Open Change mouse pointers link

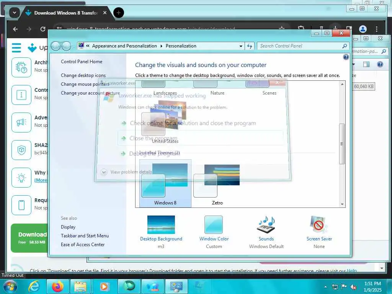85,84
